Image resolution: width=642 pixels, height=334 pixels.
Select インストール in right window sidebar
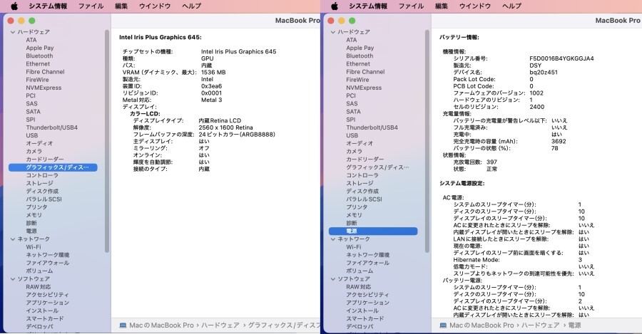click(362, 310)
